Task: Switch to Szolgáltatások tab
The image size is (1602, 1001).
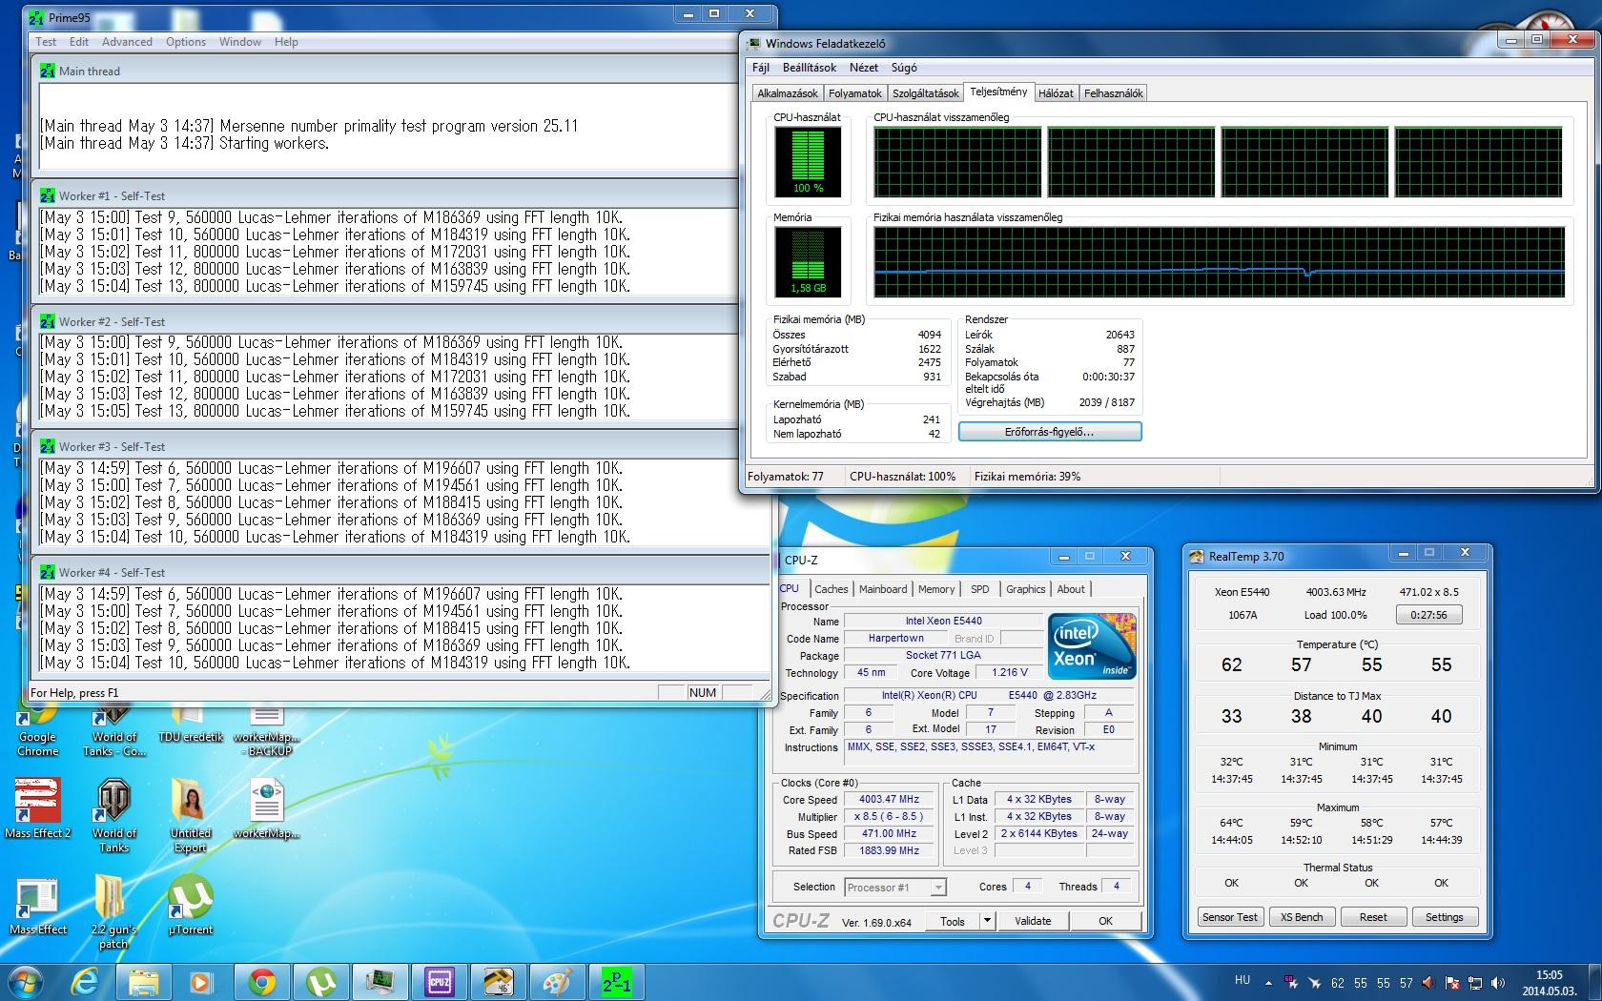Action: [x=926, y=93]
